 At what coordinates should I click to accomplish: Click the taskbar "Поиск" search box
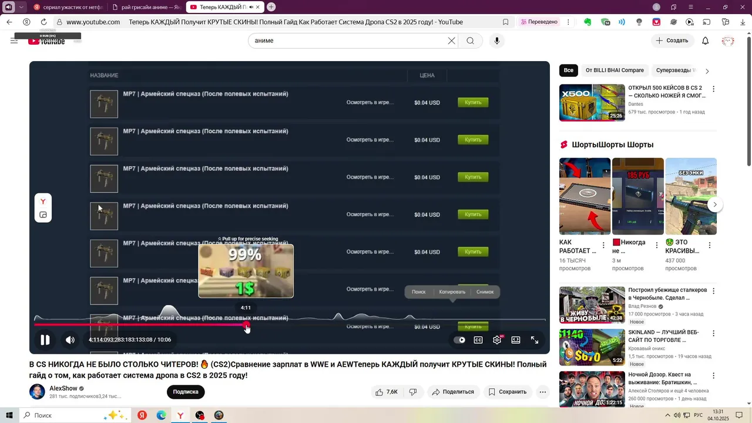pos(74,415)
